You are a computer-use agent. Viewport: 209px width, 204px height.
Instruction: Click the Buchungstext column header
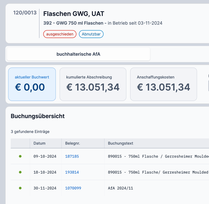pyautogui.click(x=120, y=143)
